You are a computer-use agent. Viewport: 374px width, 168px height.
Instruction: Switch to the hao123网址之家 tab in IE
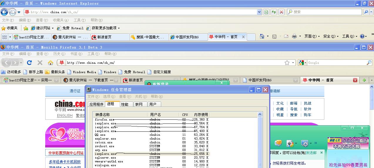tap(31, 37)
